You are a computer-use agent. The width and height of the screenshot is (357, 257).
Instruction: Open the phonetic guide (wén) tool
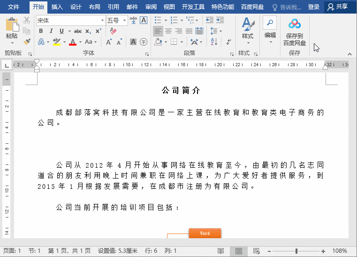[133, 20]
